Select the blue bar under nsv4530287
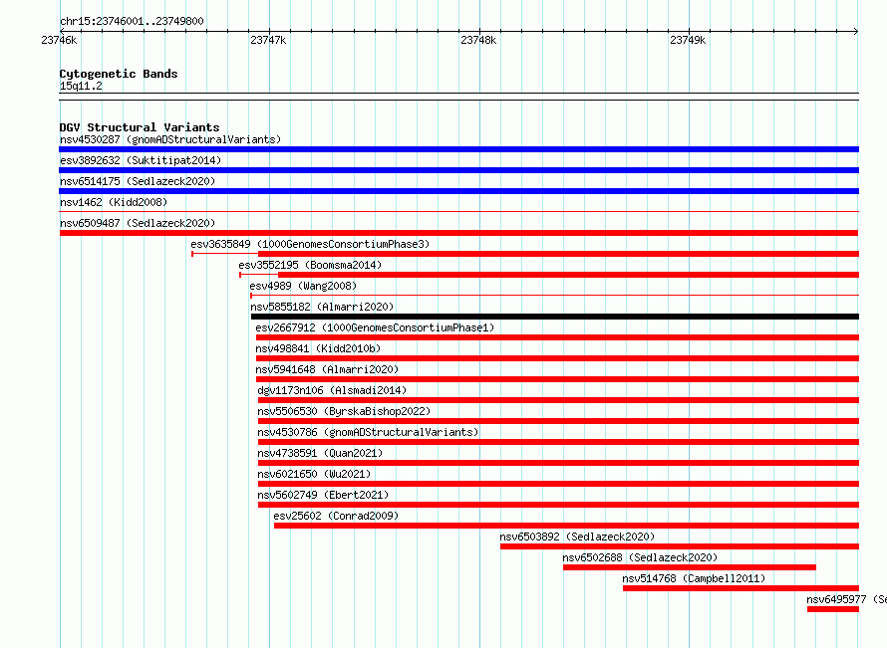This screenshot has height=648, width=887. click(458, 149)
